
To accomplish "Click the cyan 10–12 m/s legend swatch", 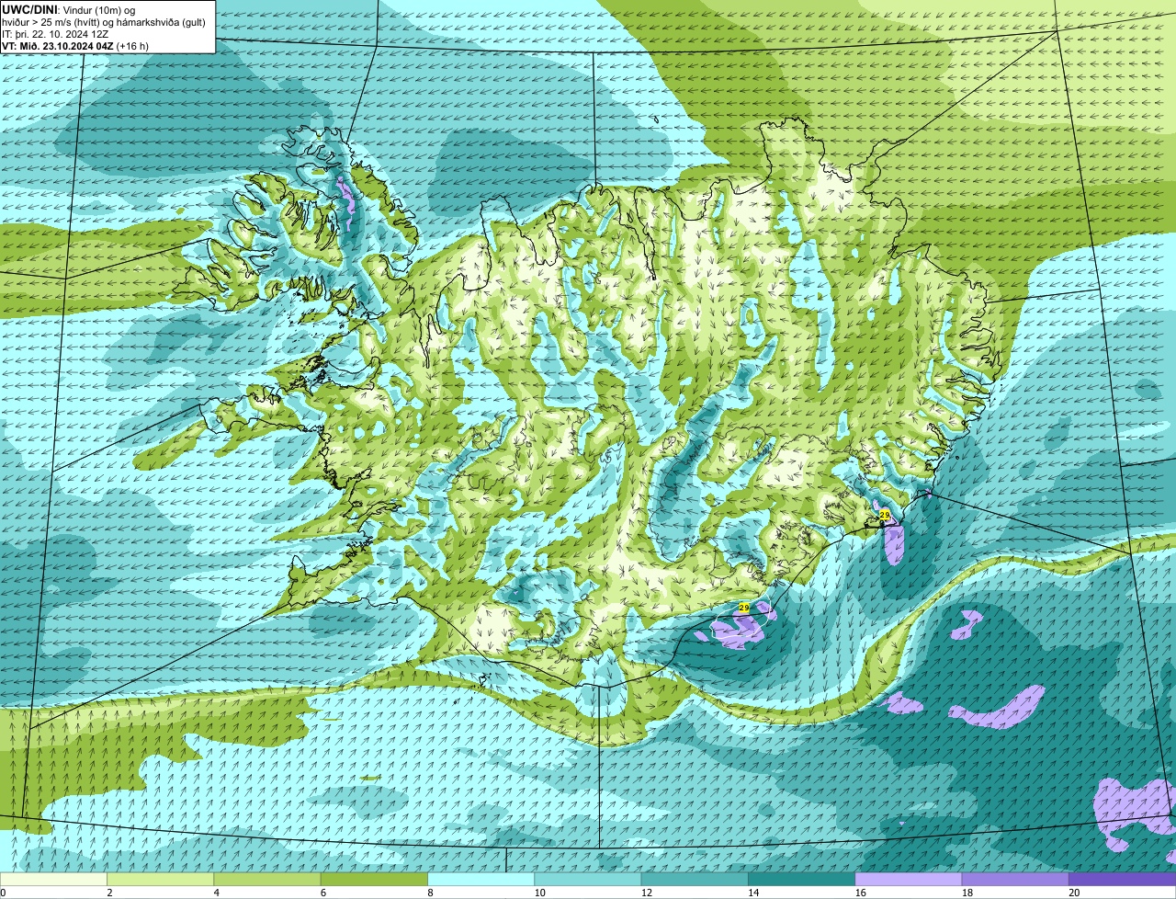I will (x=588, y=879).
